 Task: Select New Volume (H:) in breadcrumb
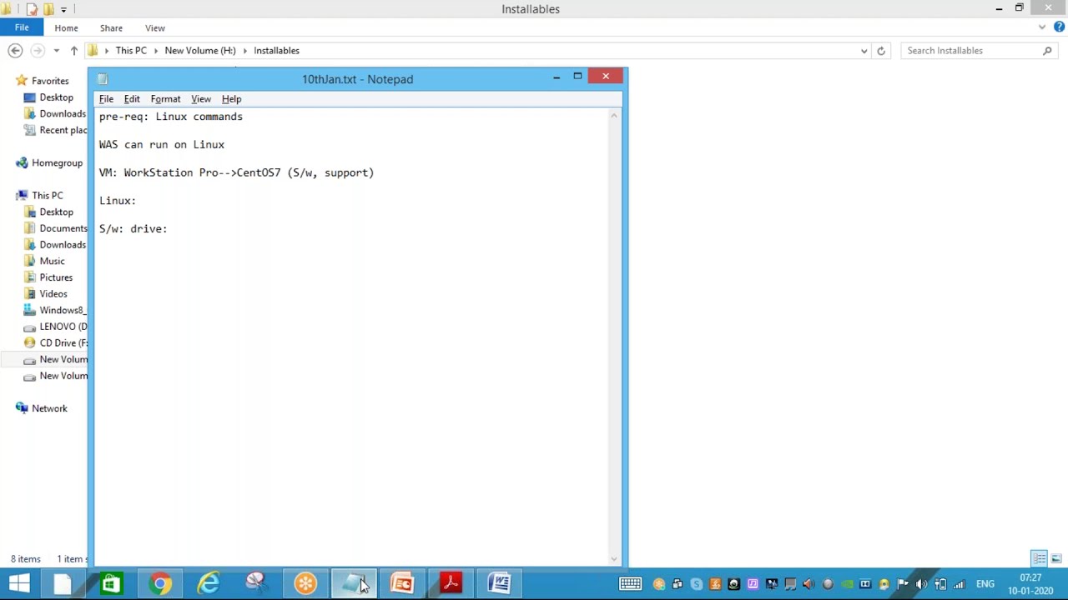pos(200,51)
